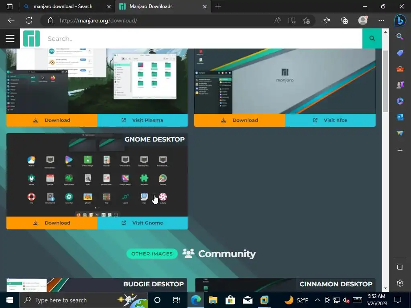
Task: Show hidden system tray icons
Action: point(317,300)
